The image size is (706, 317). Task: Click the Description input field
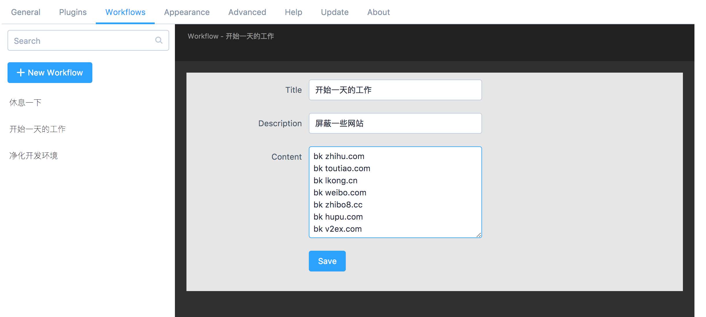click(x=395, y=123)
